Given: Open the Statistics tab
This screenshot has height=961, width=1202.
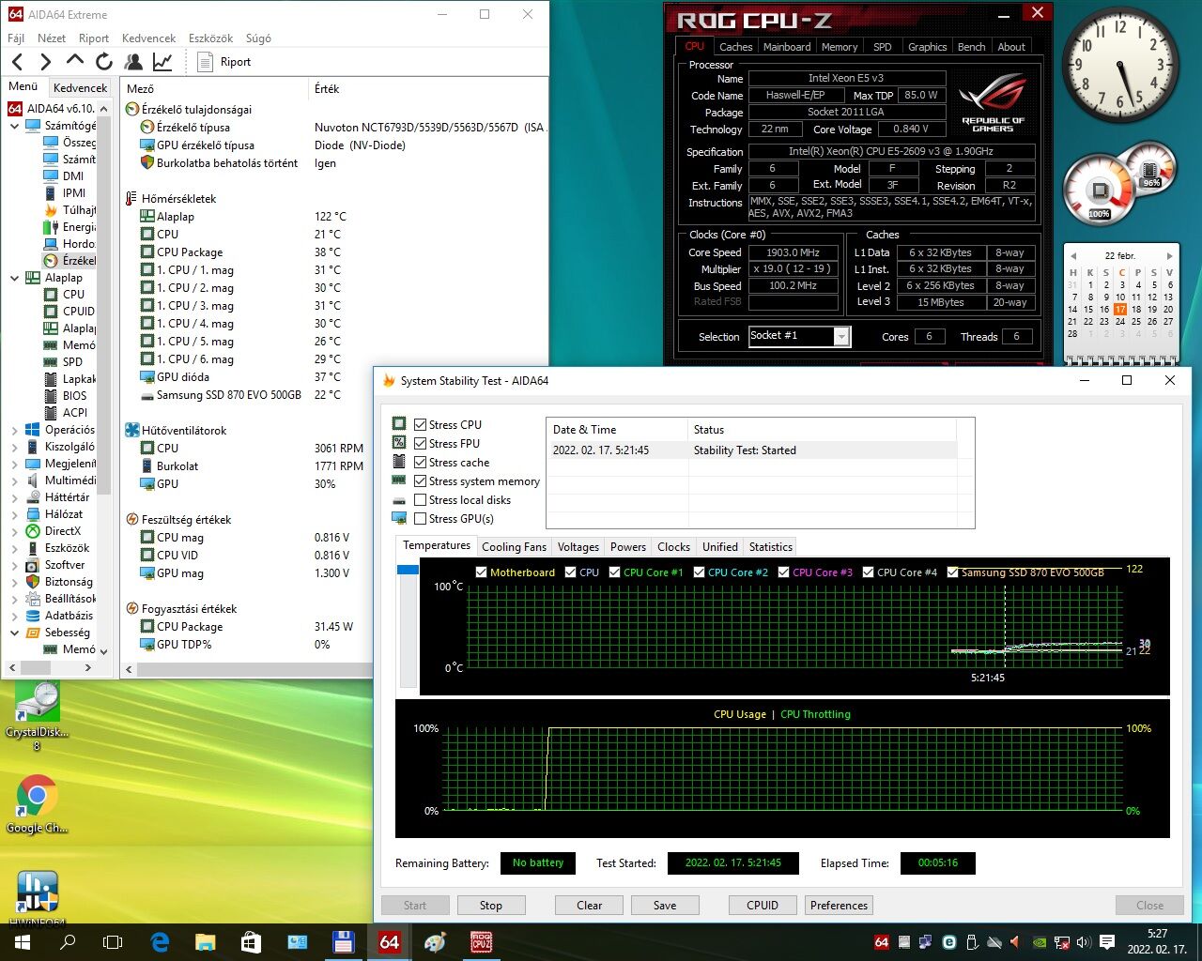Looking at the screenshot, I should tap(771, 547).
